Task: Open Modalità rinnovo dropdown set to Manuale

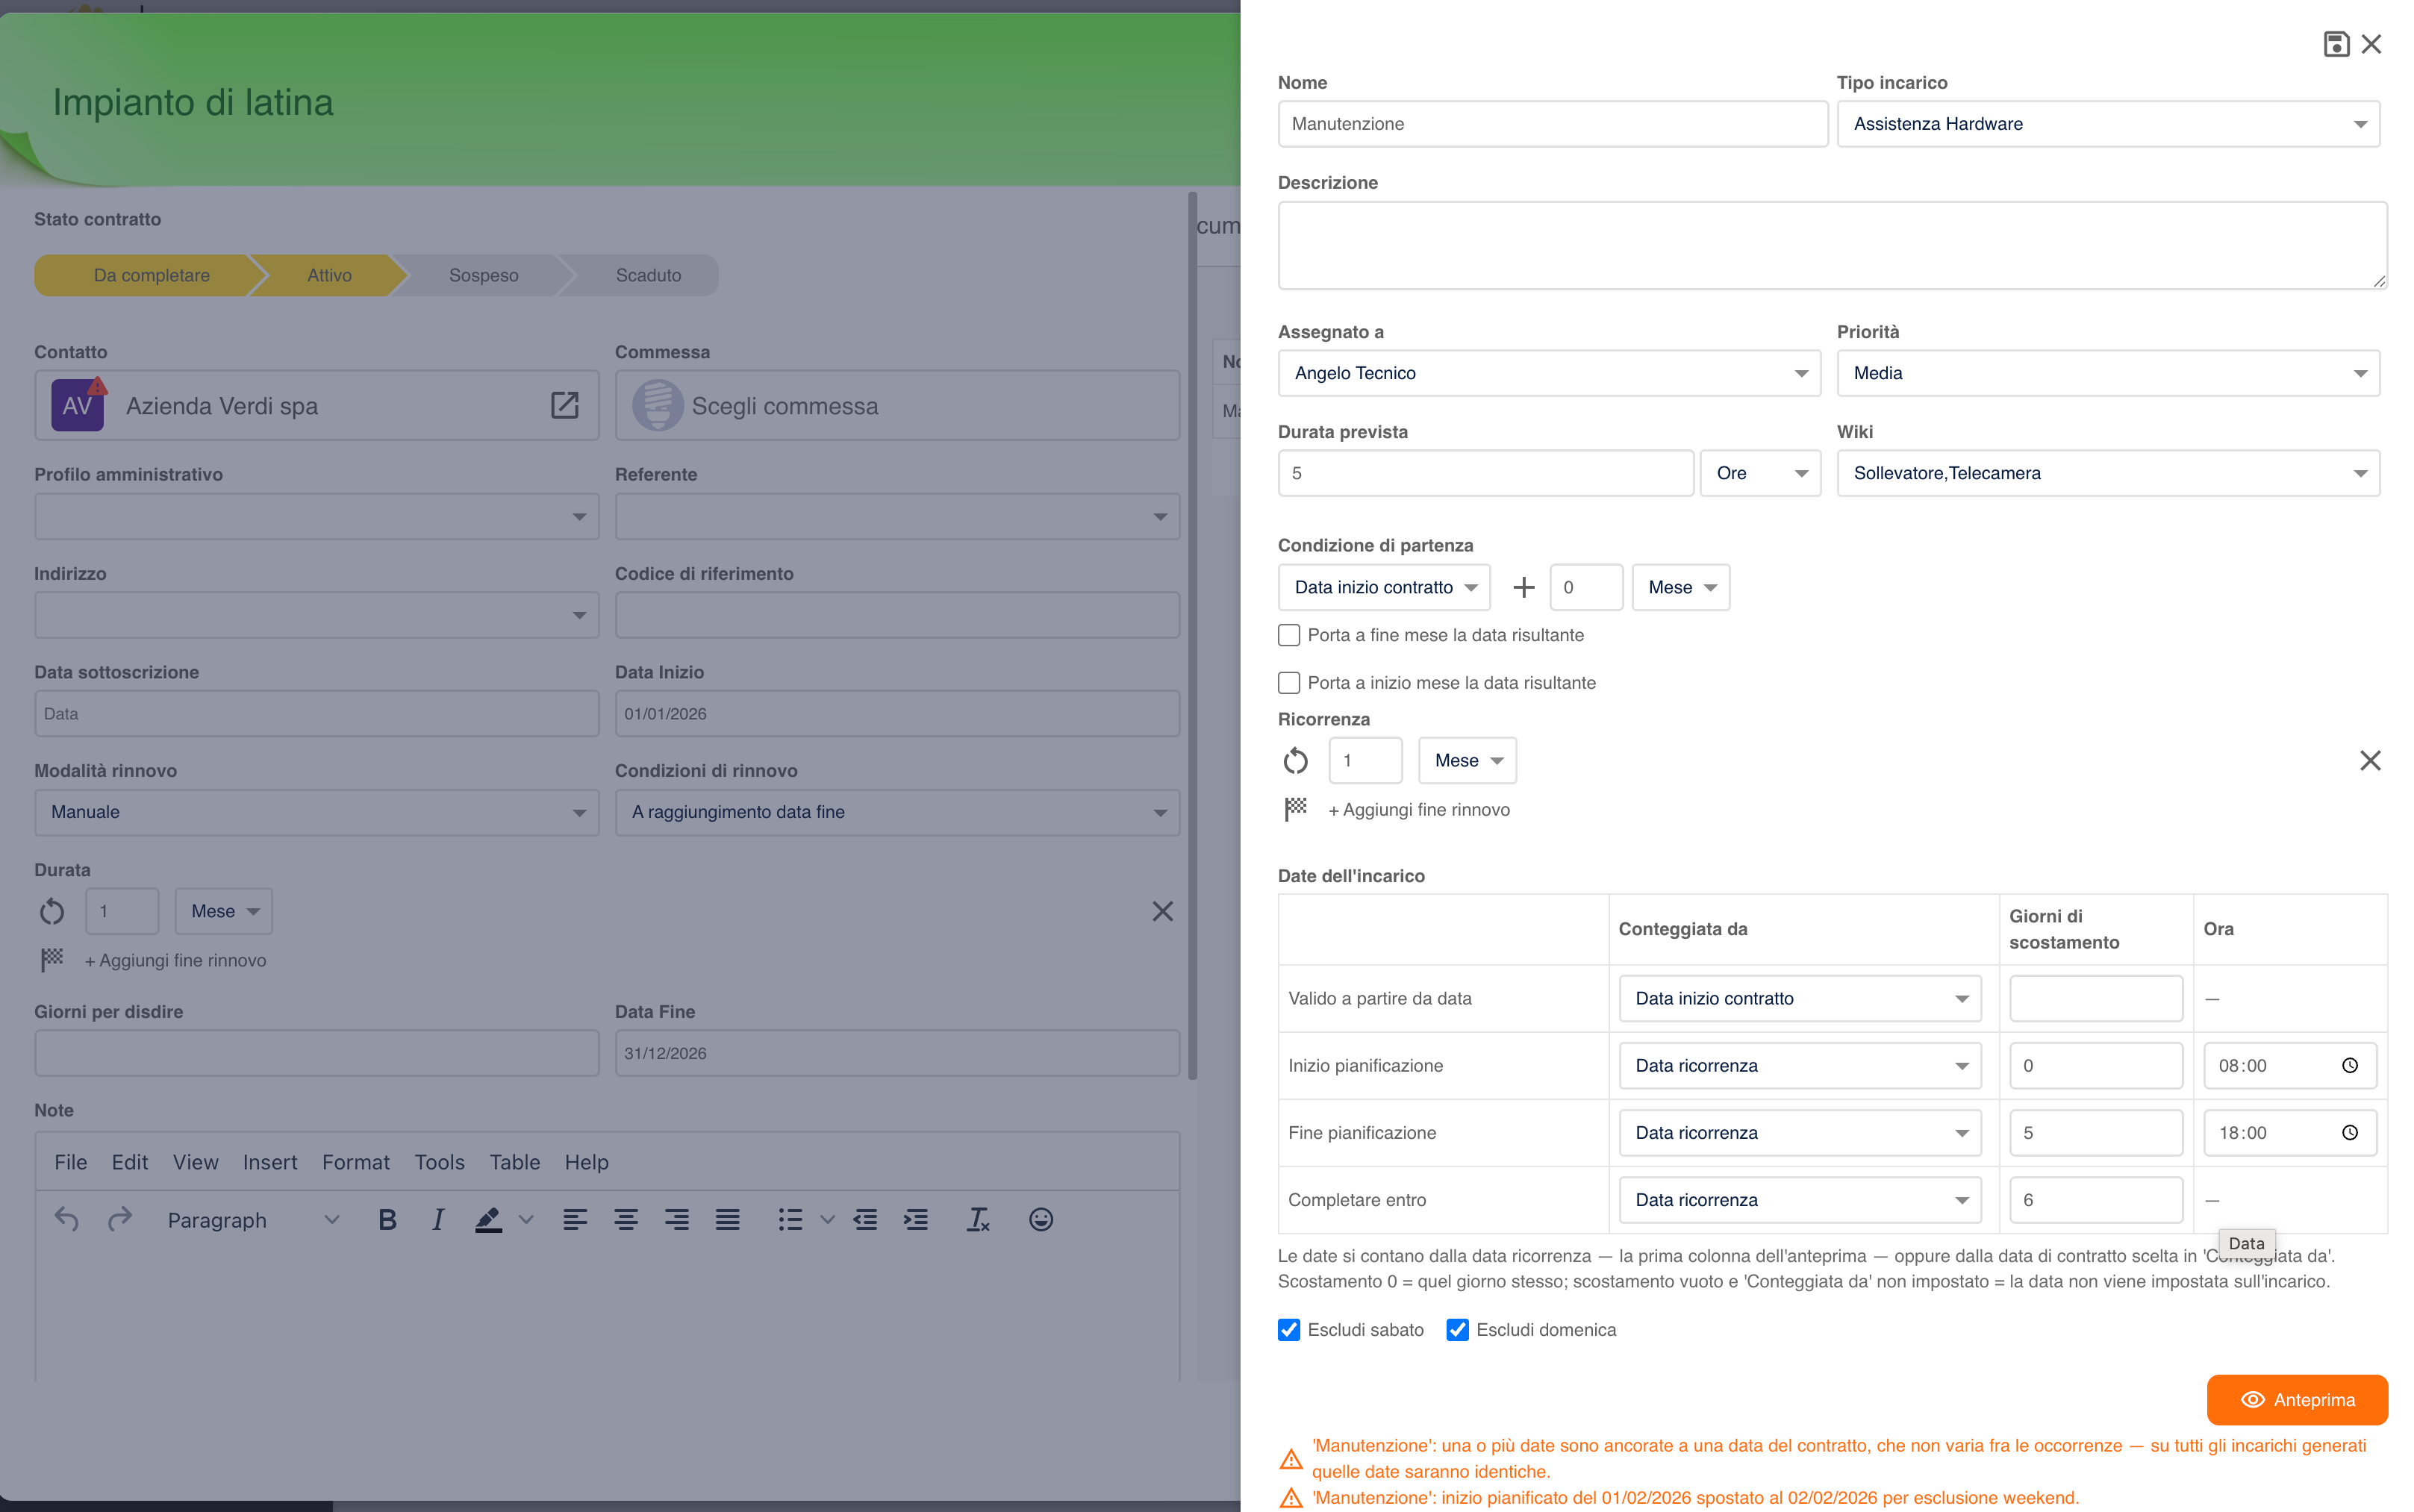Action: coord(317,812)
